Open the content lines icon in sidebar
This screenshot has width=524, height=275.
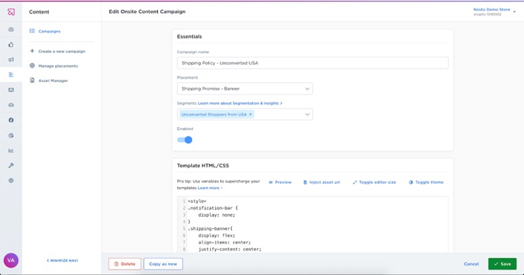click(11, 75)
